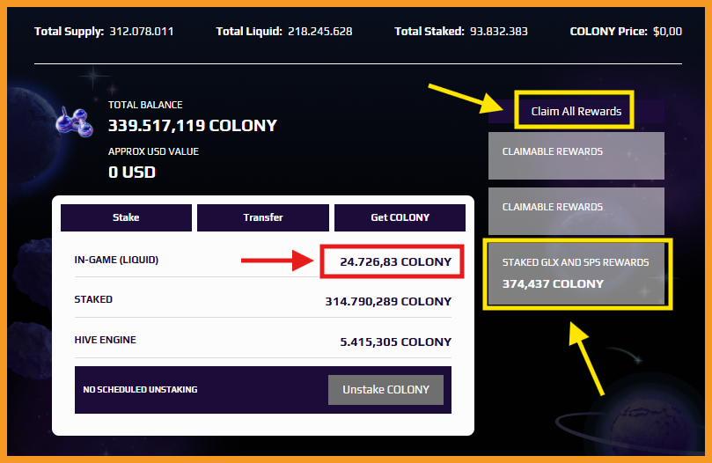Click the total balance 339.517,119 COLONY
712x463 pixels.
193,125
